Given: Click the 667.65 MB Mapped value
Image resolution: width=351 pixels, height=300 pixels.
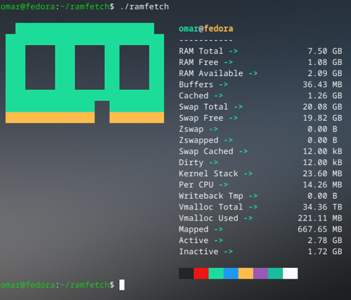Looking at the screenshot, I should (x=320, y=229).
